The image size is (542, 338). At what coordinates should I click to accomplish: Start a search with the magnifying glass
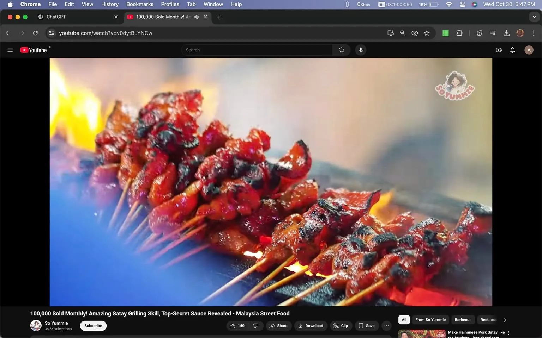click(x=341, y=50)
